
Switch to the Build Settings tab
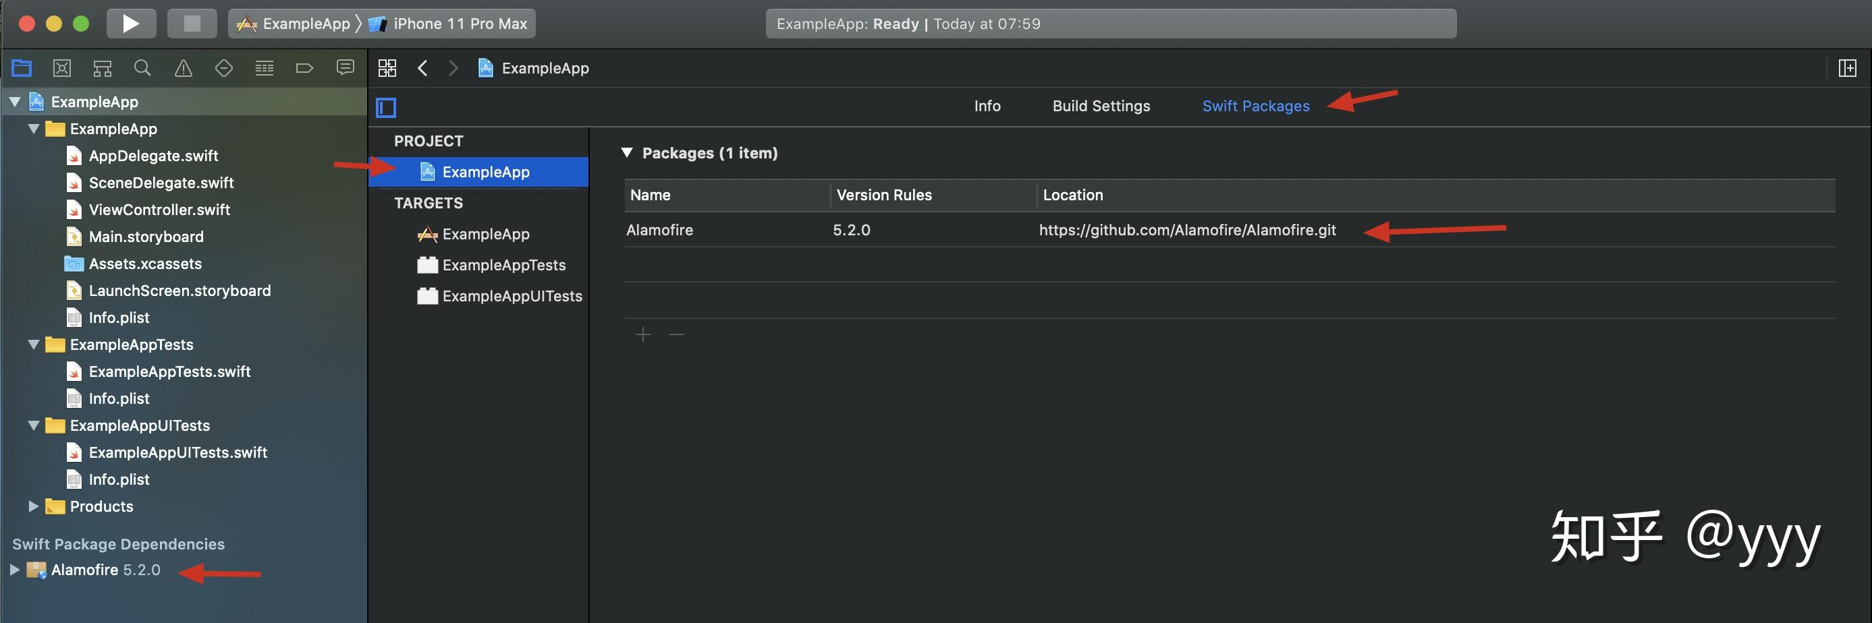(x=1101, y=106)
